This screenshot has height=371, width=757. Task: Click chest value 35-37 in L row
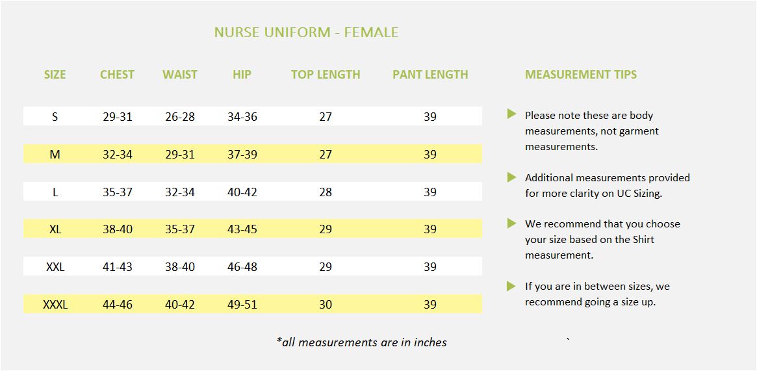(x=117, y=192)
